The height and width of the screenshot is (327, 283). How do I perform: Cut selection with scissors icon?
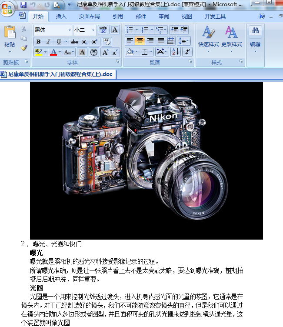[x=24, y=29]
